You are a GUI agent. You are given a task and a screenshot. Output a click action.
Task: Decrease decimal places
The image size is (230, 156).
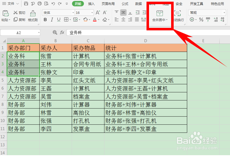click(222, 20)
